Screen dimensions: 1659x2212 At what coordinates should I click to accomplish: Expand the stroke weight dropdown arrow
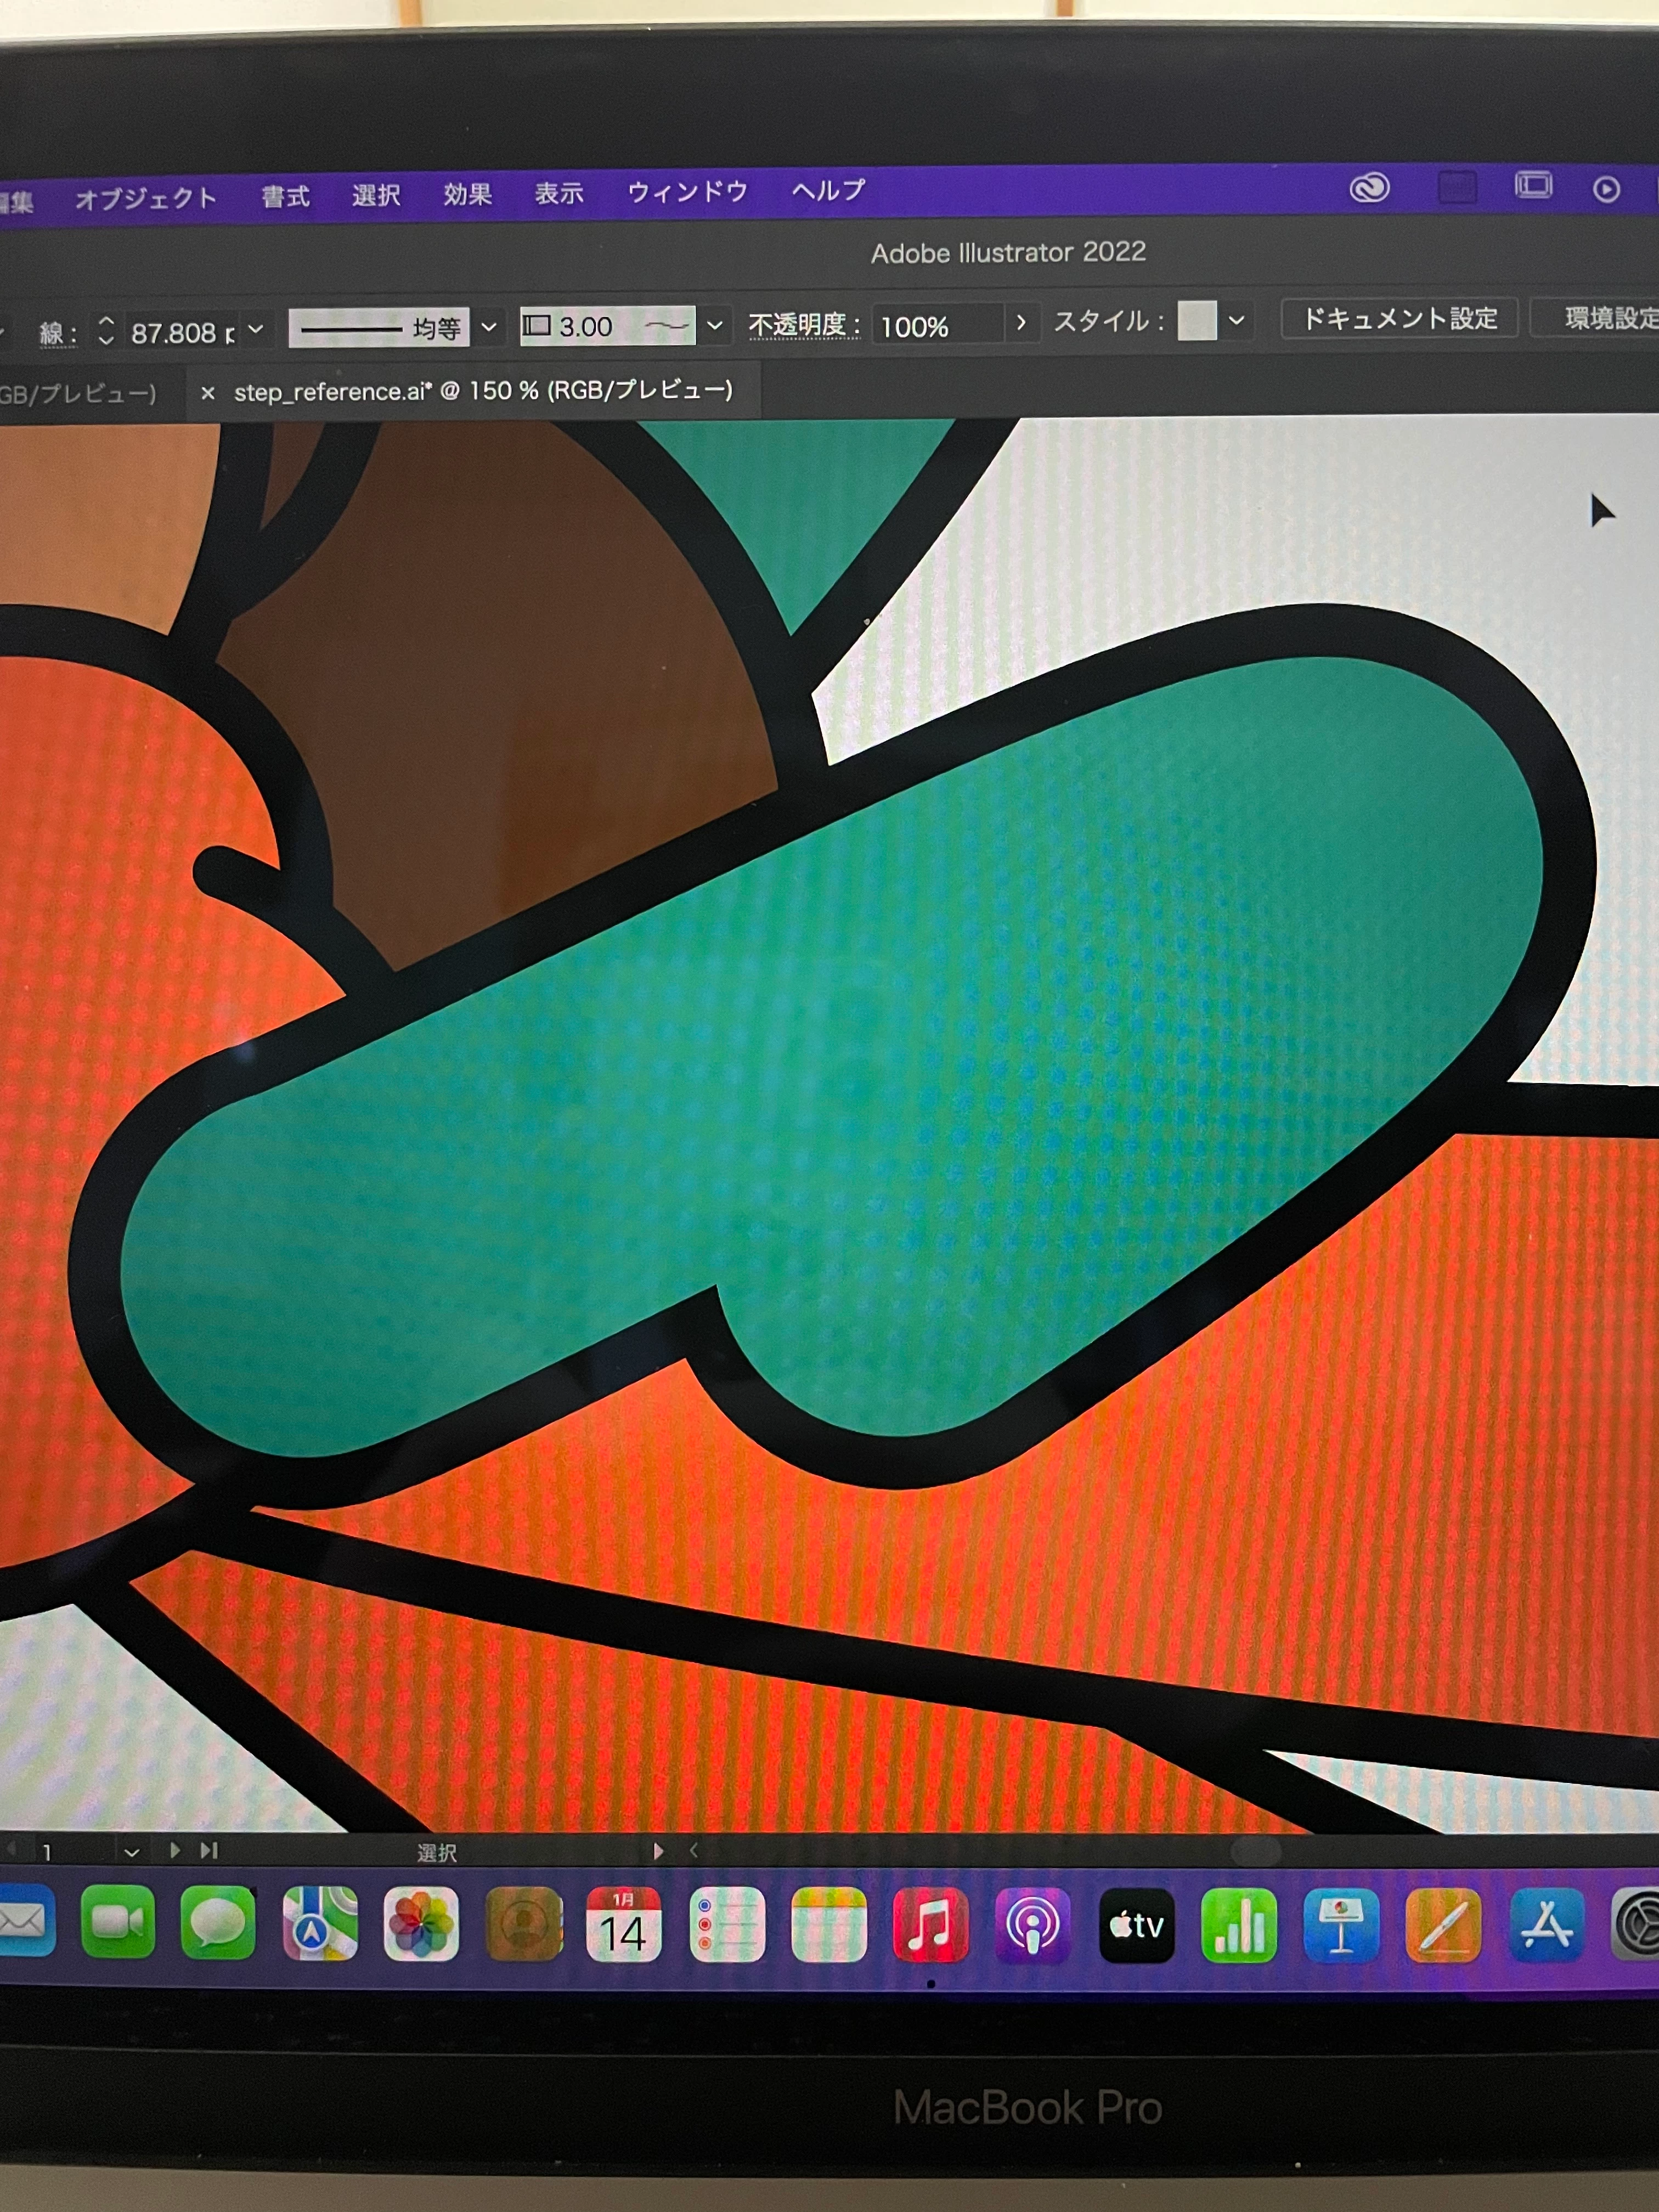[x=256, y=329]
